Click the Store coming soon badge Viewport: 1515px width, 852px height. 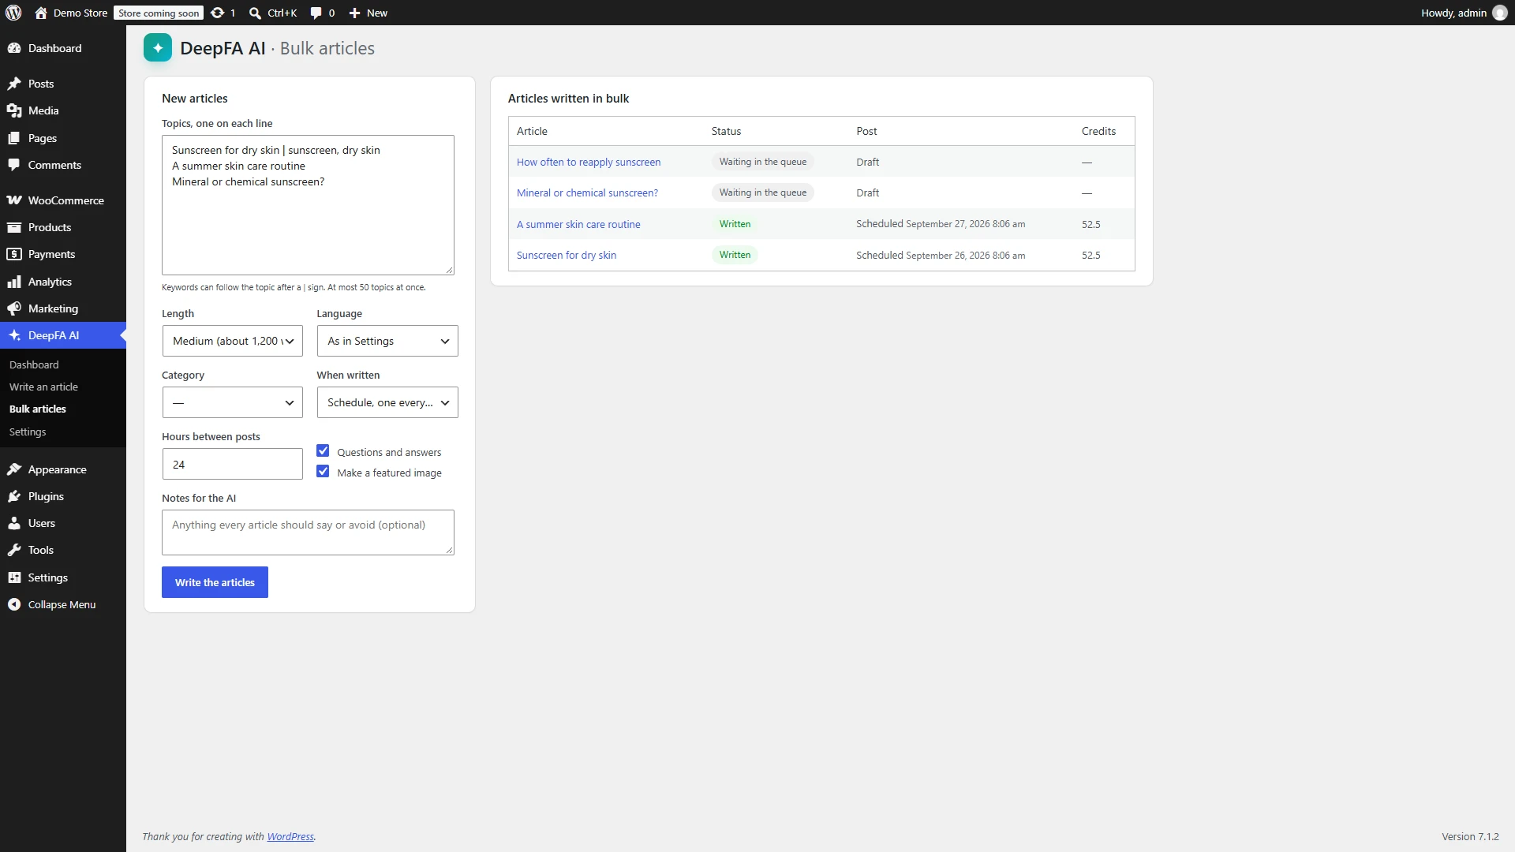(159, 13)
